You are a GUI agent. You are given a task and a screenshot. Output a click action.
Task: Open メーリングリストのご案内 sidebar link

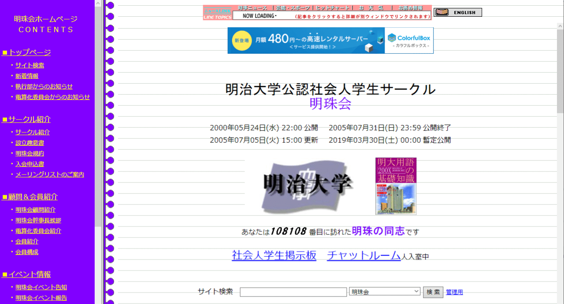(x=50, y=174)
